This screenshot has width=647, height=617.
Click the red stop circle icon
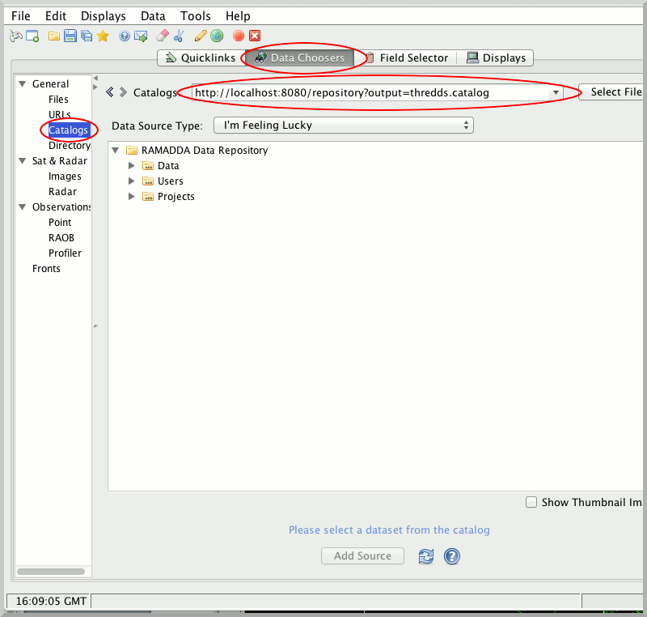[239, 36]
